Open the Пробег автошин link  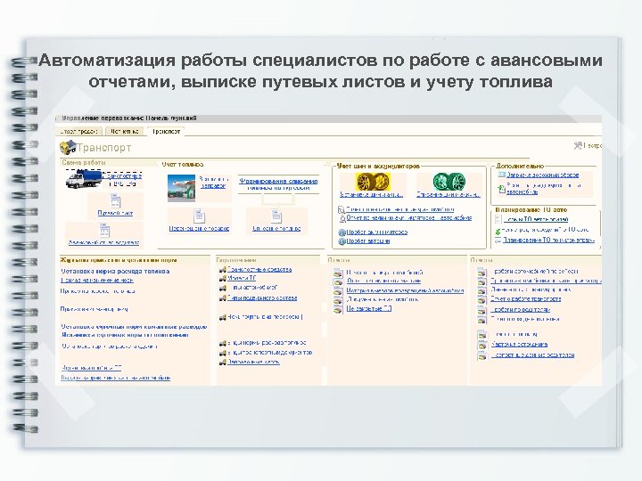pos(368,240)
